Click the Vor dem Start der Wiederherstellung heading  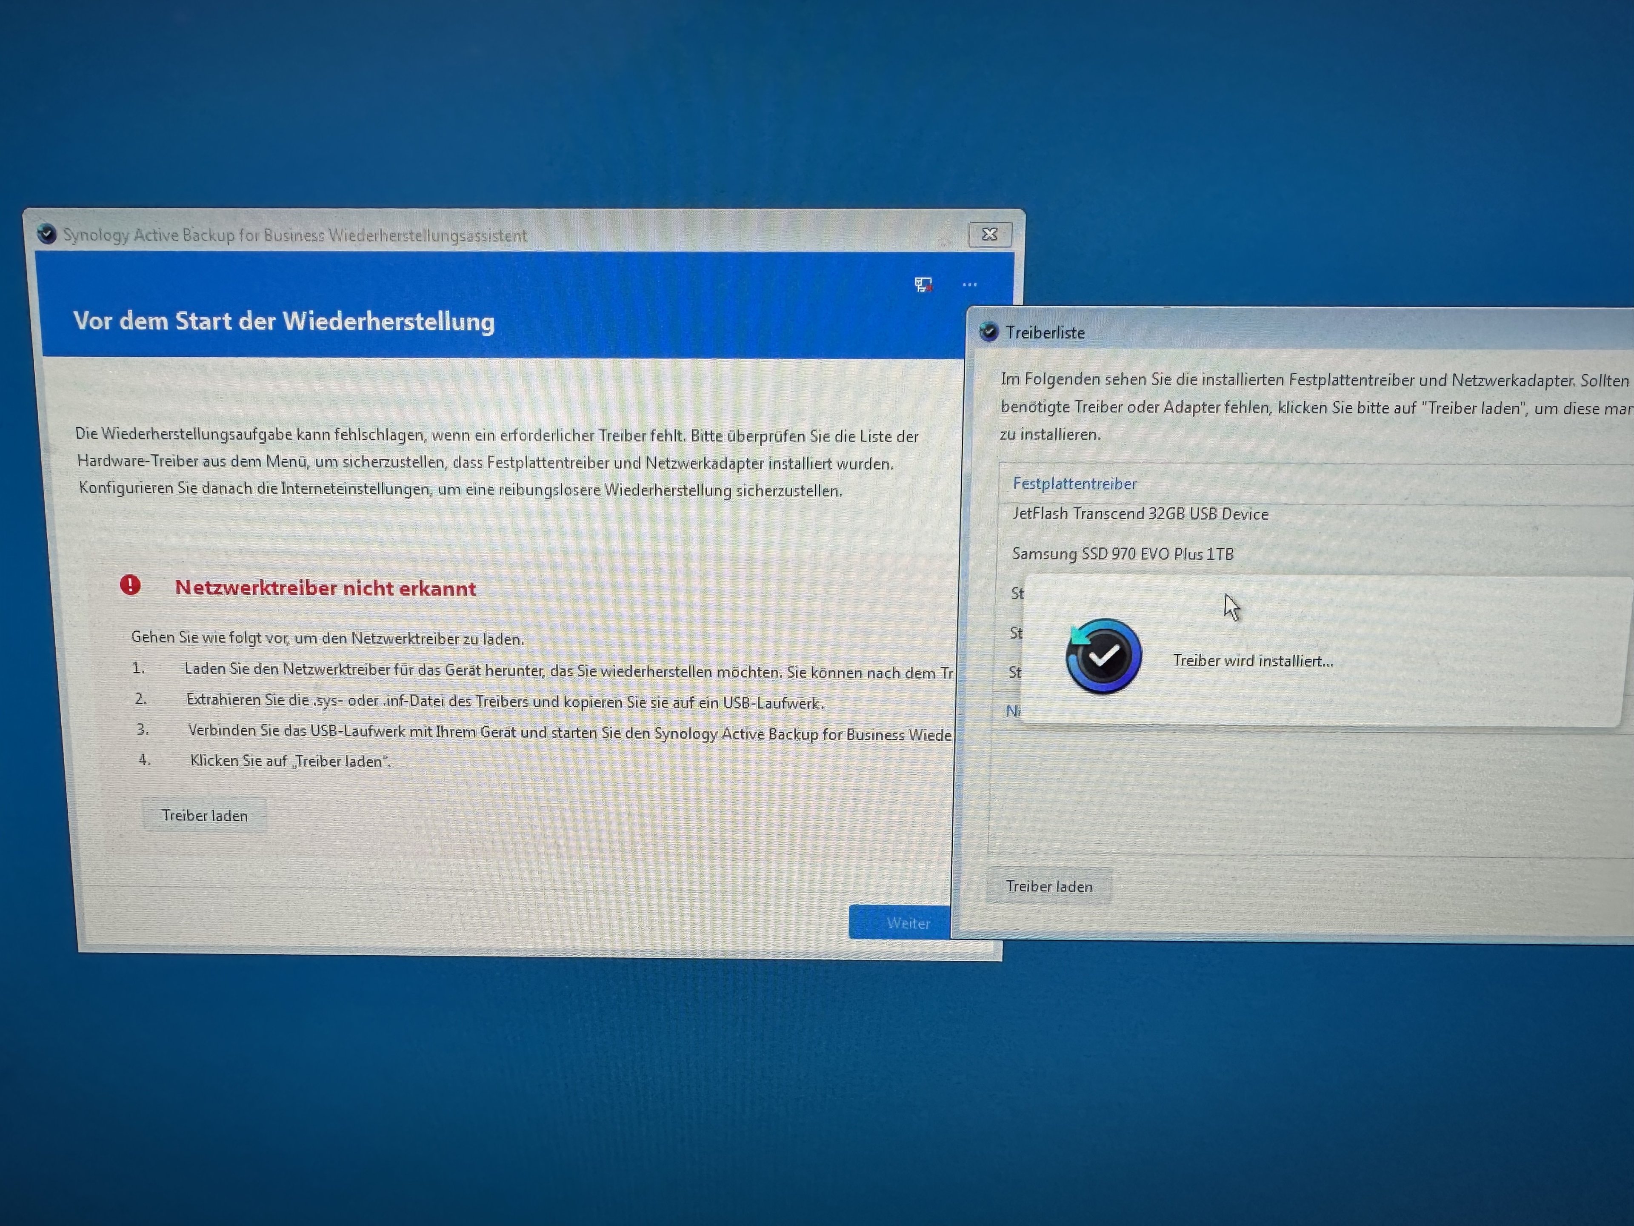point(284,321)
